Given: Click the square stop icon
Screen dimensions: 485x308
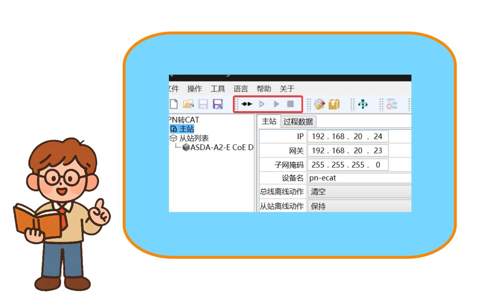Looking at the screenshot, I should tap(291, 104).
